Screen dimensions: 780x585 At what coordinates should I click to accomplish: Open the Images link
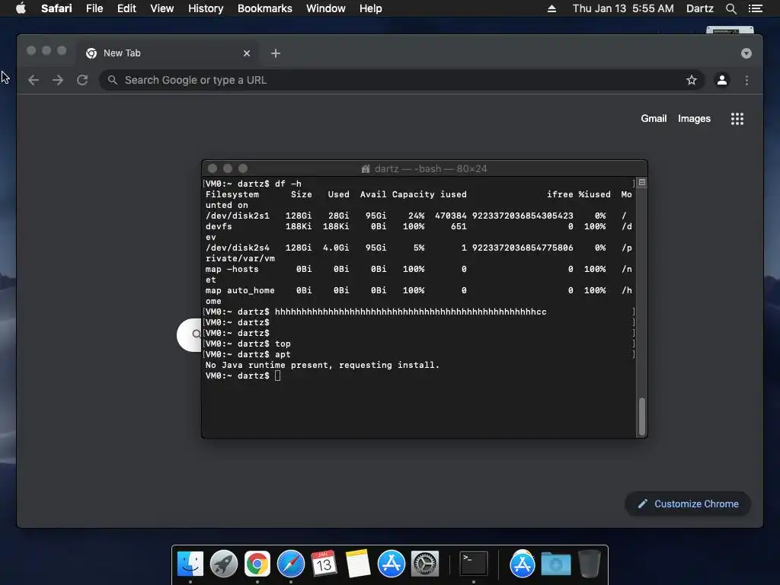[x=694, y=118]
